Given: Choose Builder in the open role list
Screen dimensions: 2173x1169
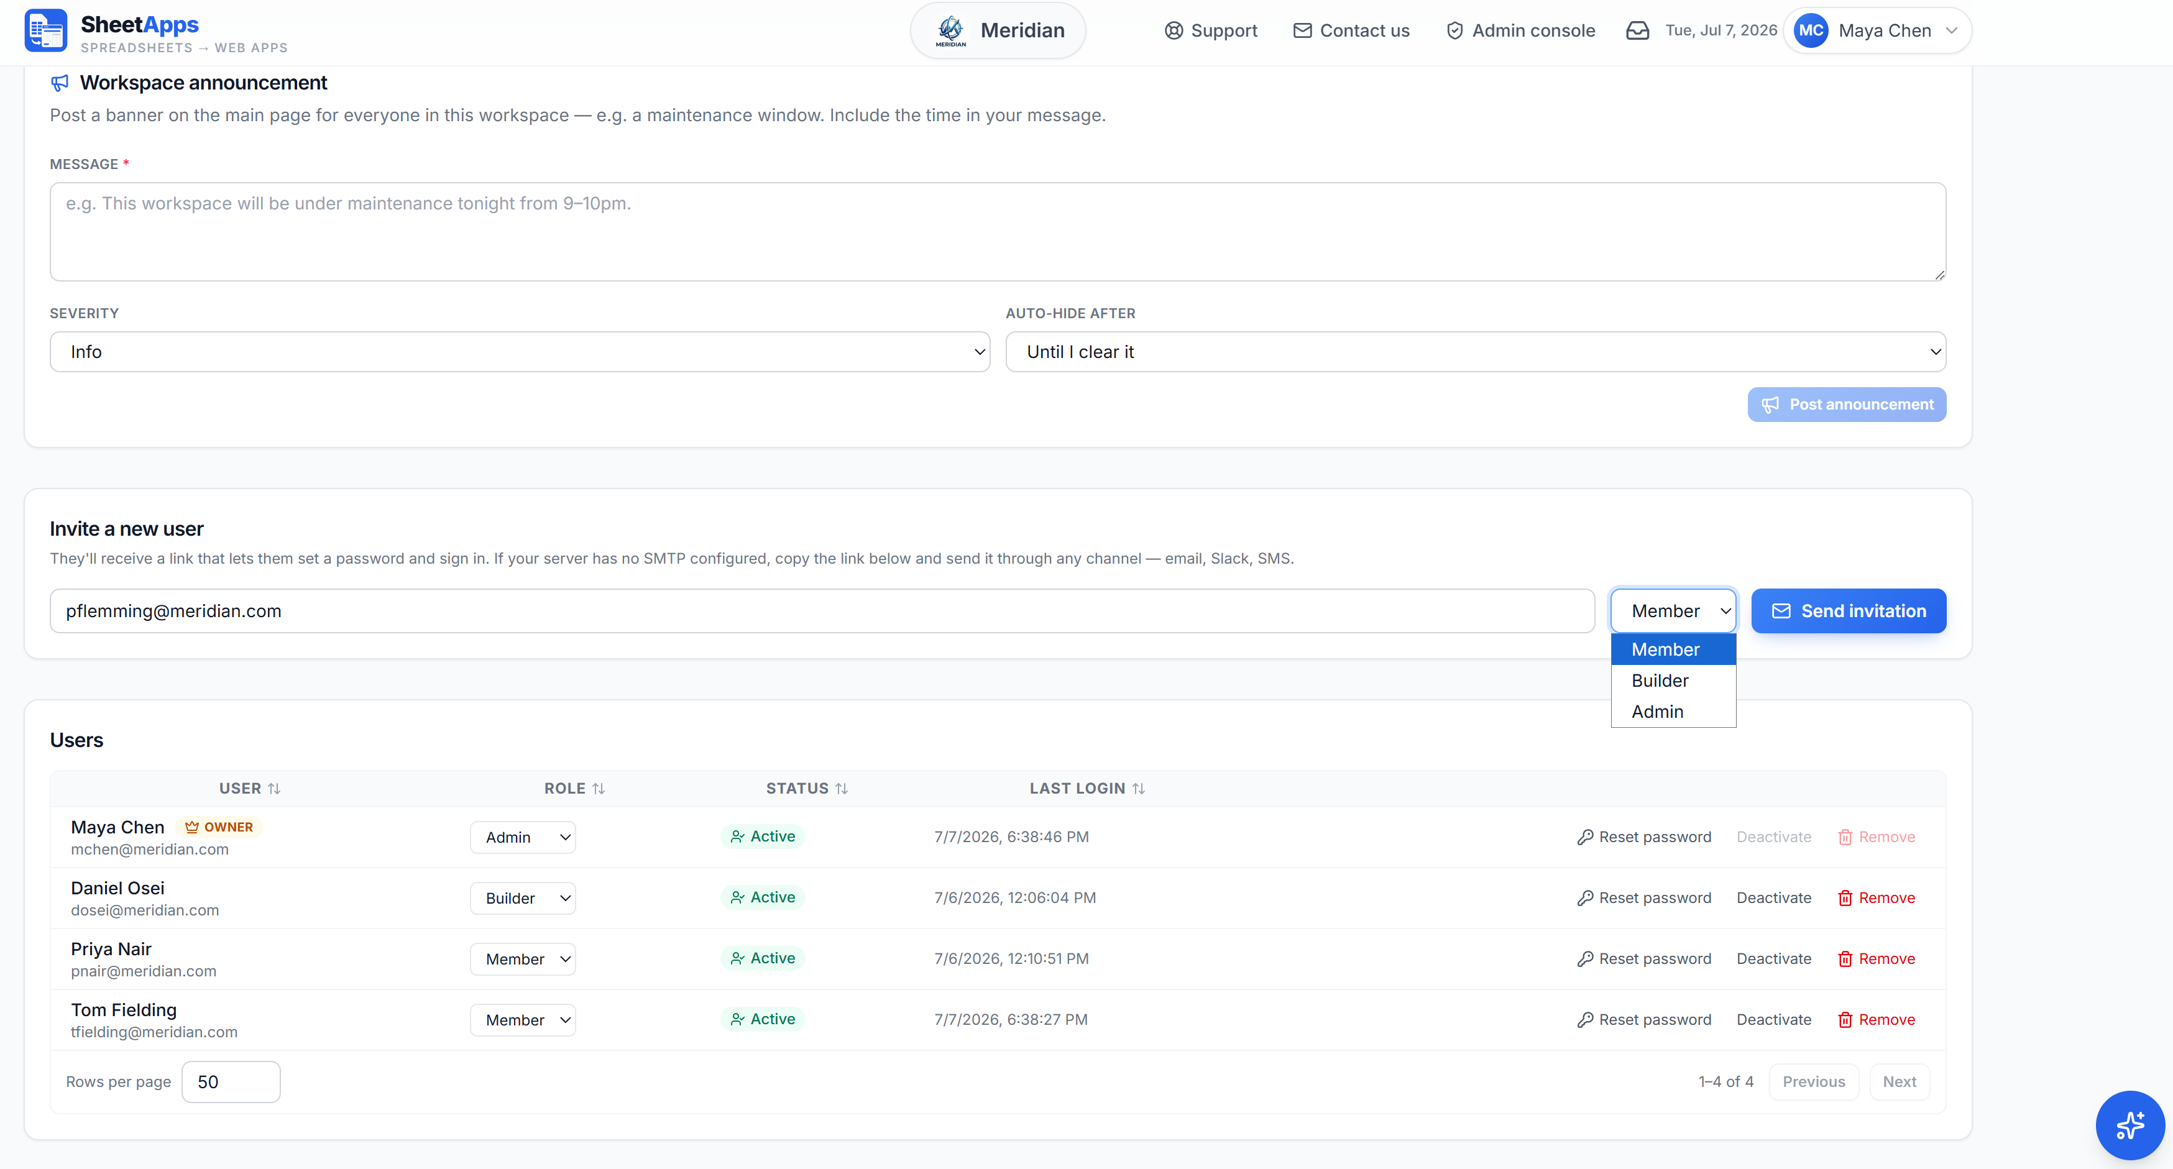Looking at the screenshot, I should [1673, 681].
